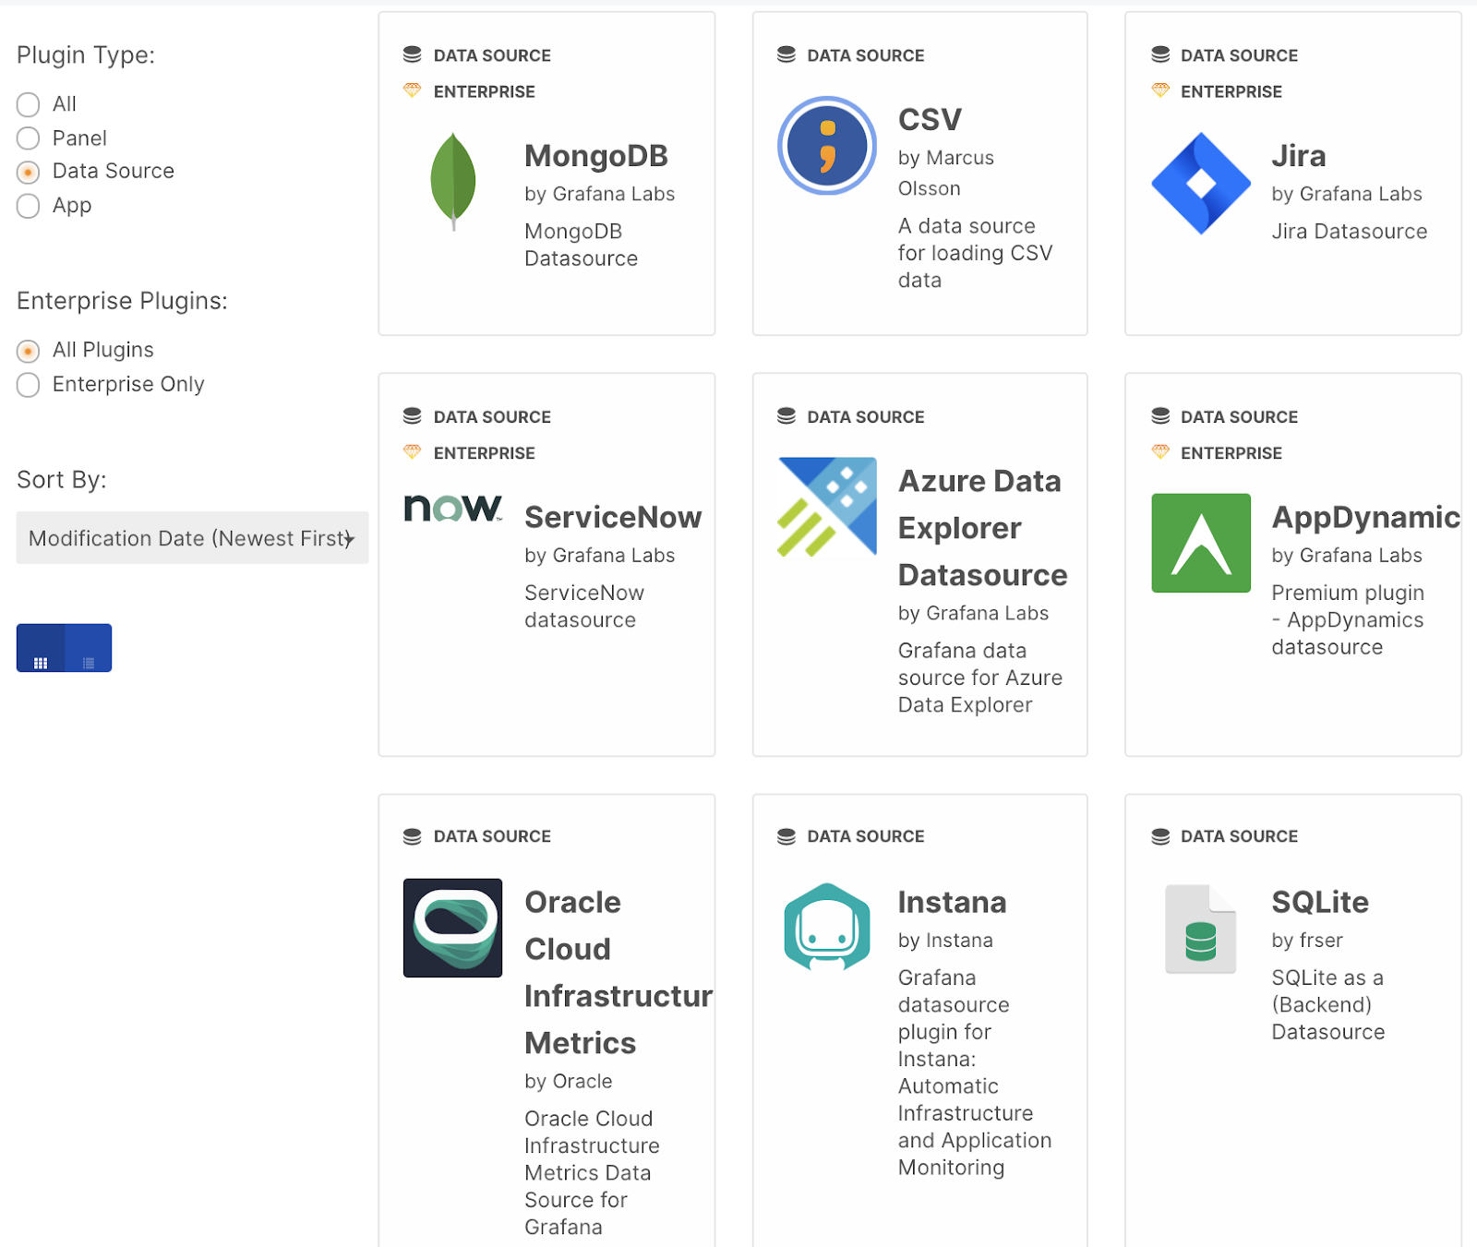Open the CSV plugin title link

pos(930,119)
